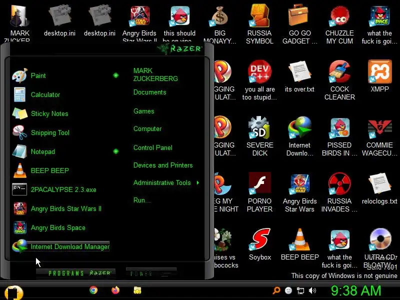
Task: Click the Start orb on the taskbar
Action: tap(14, 292)
